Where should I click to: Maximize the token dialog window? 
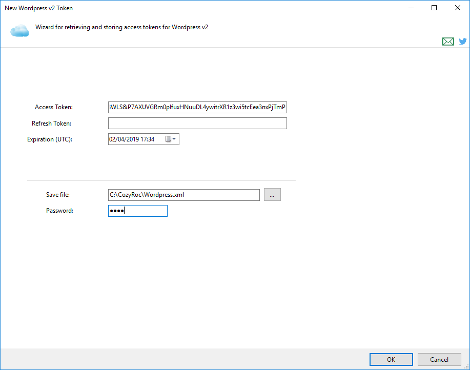[434, 8]
